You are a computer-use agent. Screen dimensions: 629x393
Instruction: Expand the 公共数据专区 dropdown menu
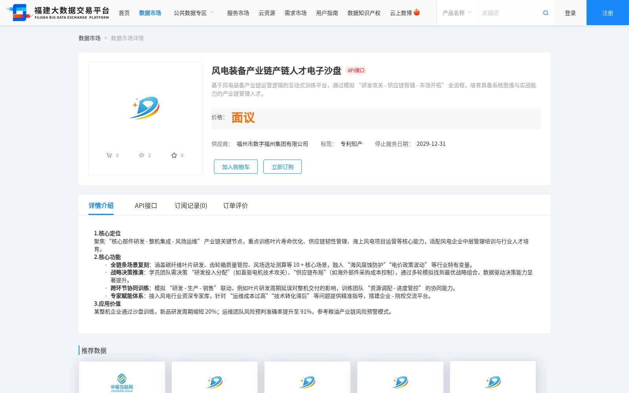(194, 13)
